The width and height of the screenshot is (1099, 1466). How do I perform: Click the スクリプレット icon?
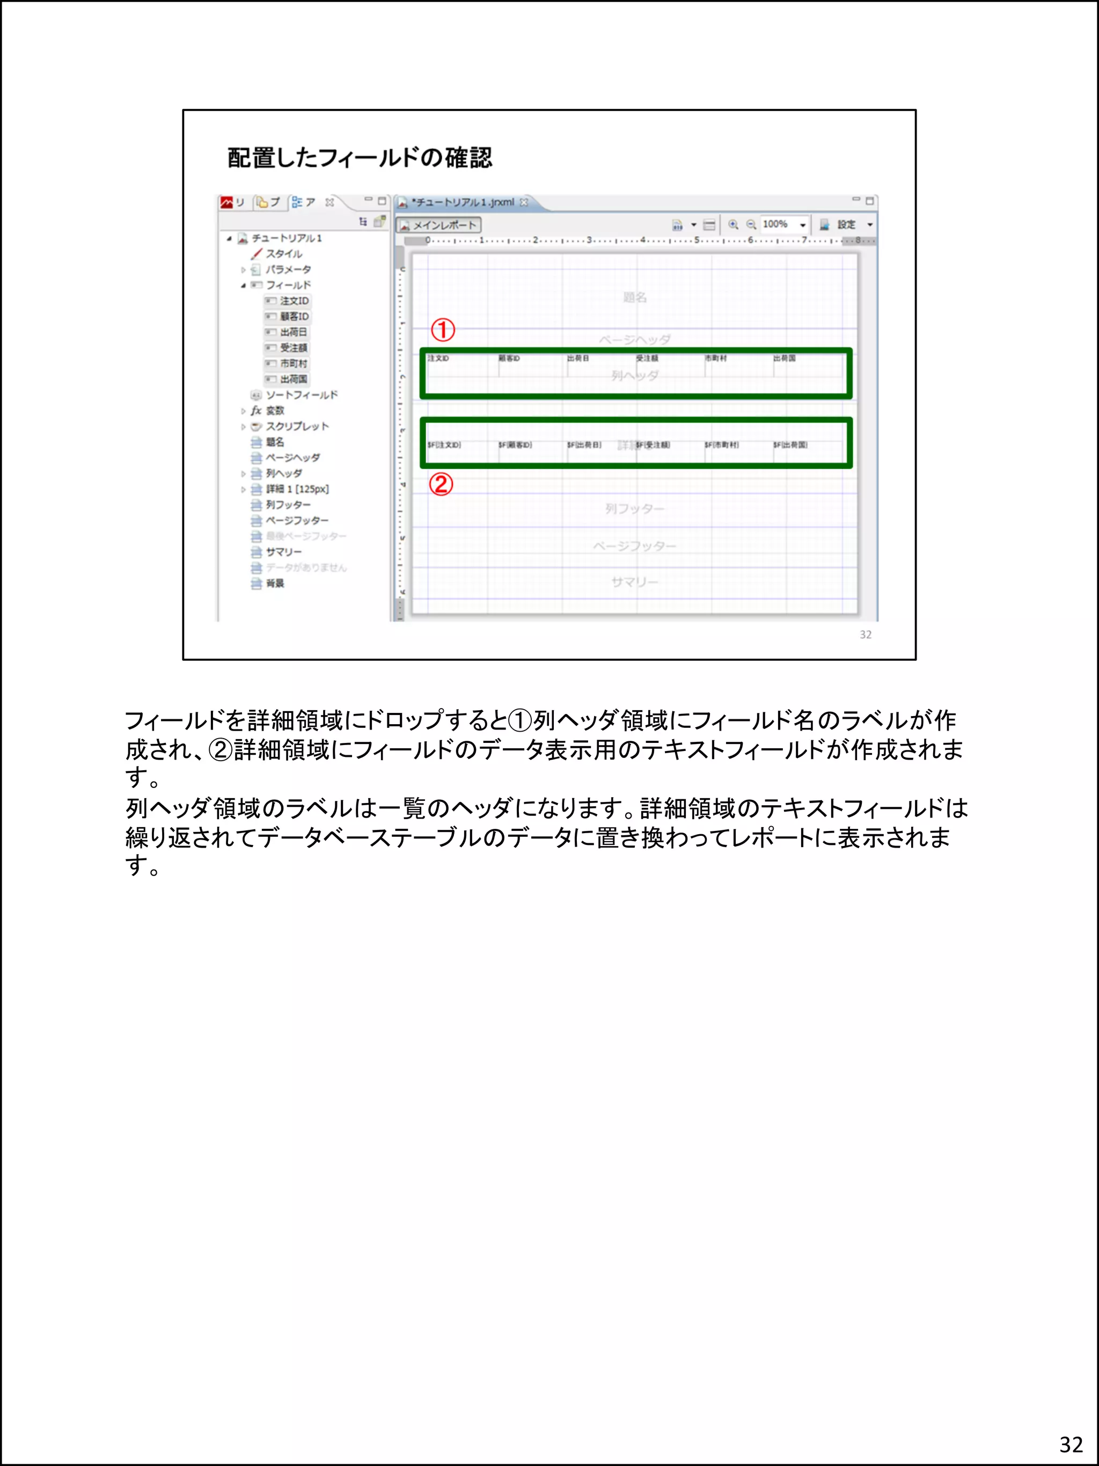point(257,427)
